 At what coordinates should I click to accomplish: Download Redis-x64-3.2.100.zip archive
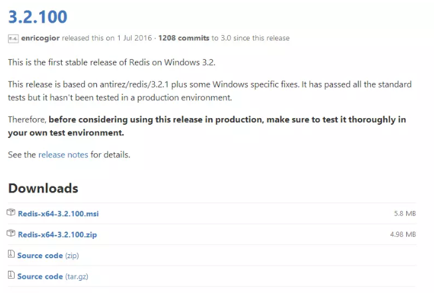57,235
